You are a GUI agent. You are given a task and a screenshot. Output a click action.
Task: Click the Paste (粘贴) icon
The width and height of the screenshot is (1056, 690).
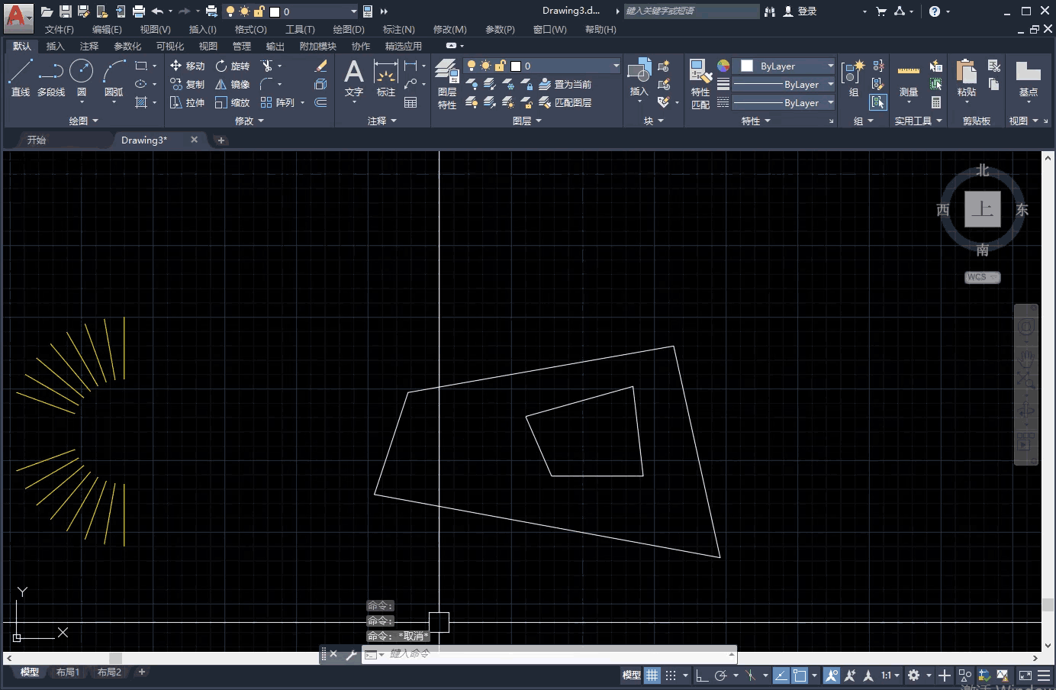(x=967, y=78)
